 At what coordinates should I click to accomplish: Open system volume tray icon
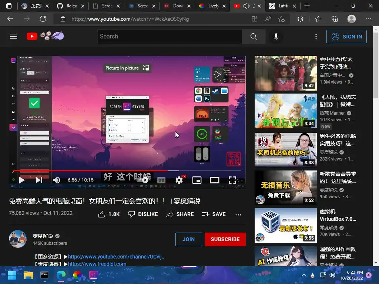tap(332, 275)
